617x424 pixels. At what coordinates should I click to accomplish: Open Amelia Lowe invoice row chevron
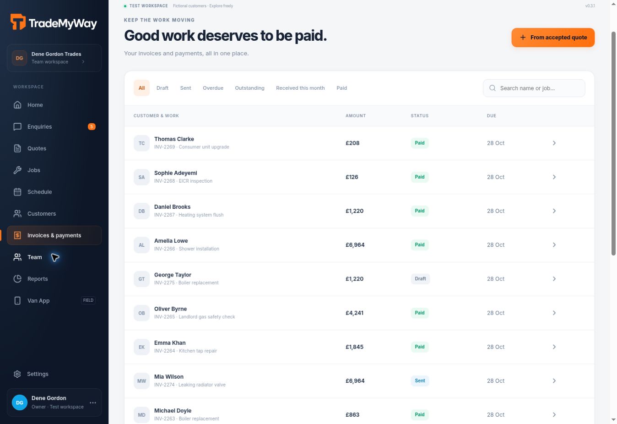554,245
